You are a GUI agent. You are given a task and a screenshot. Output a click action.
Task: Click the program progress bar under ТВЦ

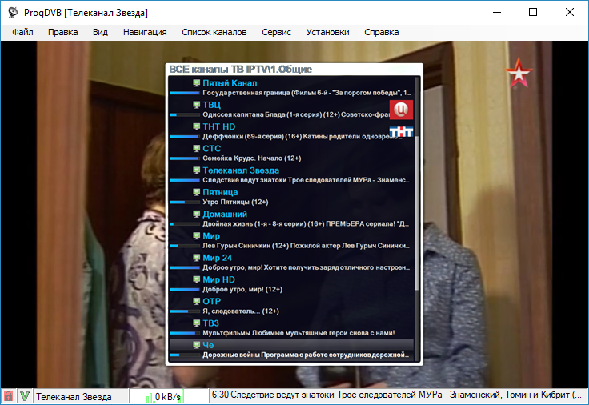(x=184, y=115)
